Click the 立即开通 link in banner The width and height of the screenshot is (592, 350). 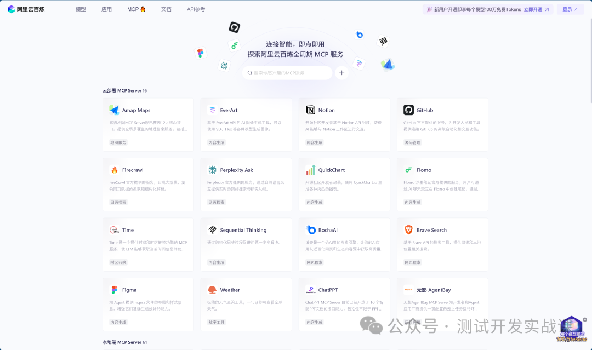click(x=536, y=9)
